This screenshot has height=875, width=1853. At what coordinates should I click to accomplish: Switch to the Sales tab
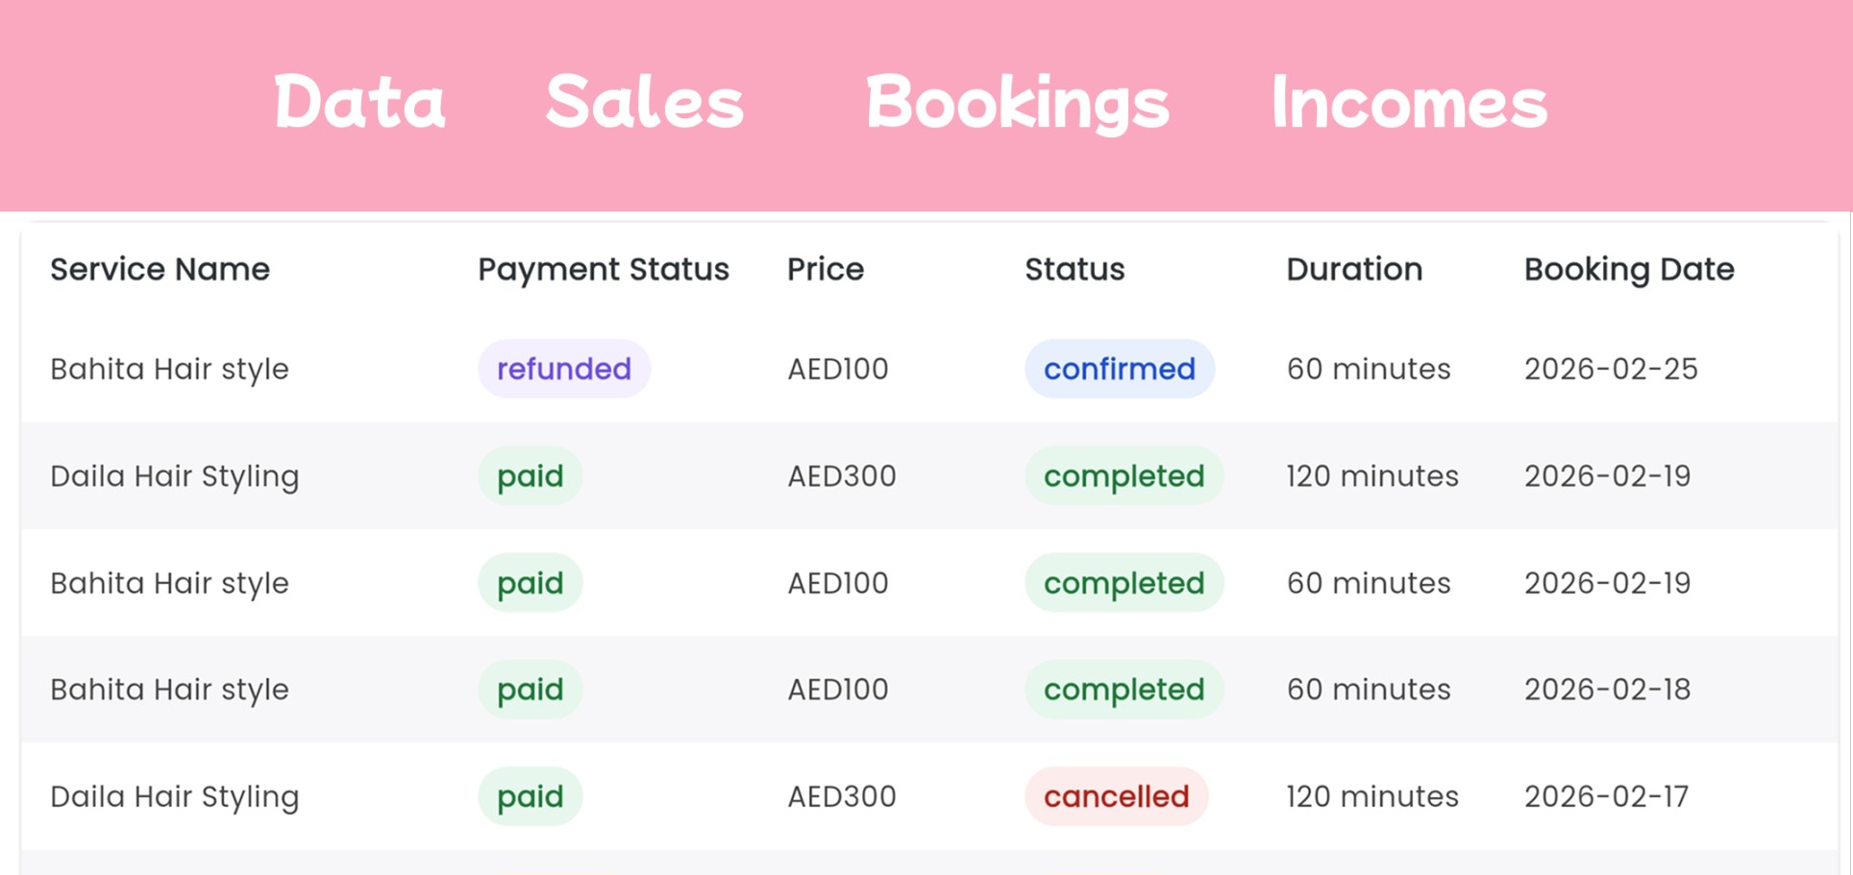tap(645, 102)
